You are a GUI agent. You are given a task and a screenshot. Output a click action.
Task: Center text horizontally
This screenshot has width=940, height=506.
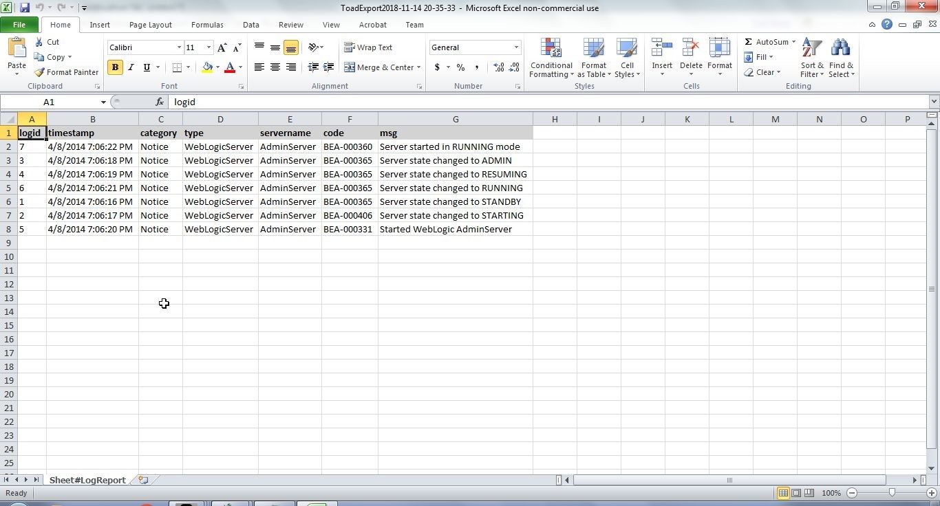pyautogui.click(x=275, y=67)
